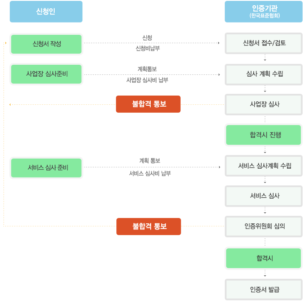Open the 심사 계획 수립 box
This screenshot has width=304, height=303.
pyautogui.click(x=263, y=74)
